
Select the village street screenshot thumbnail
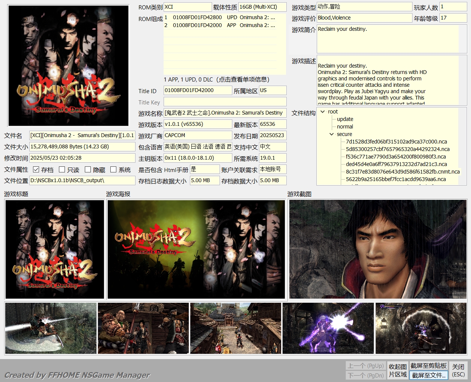click(236, 328)
